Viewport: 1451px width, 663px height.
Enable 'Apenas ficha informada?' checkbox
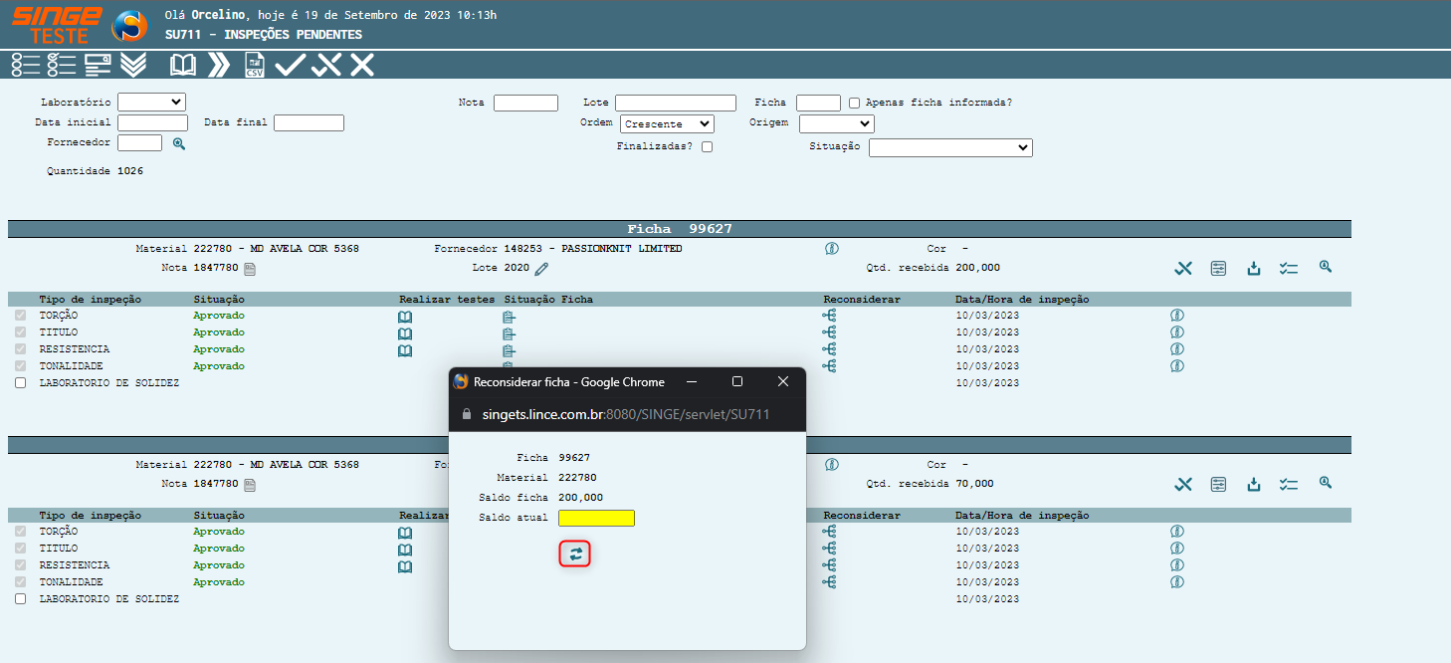854,103
